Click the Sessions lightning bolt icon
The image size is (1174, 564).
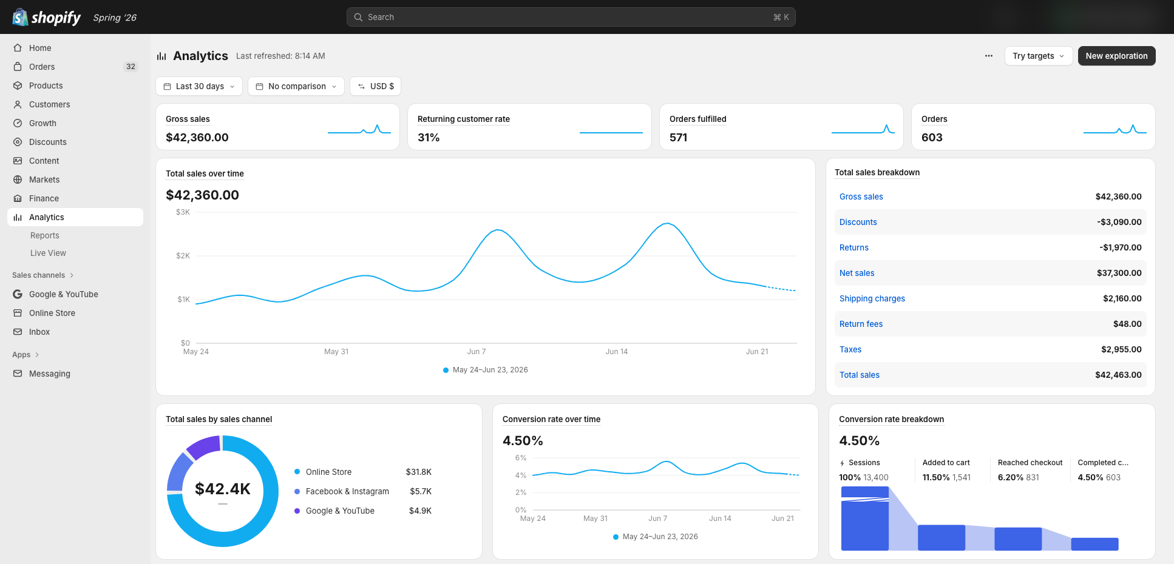point(842,463)
